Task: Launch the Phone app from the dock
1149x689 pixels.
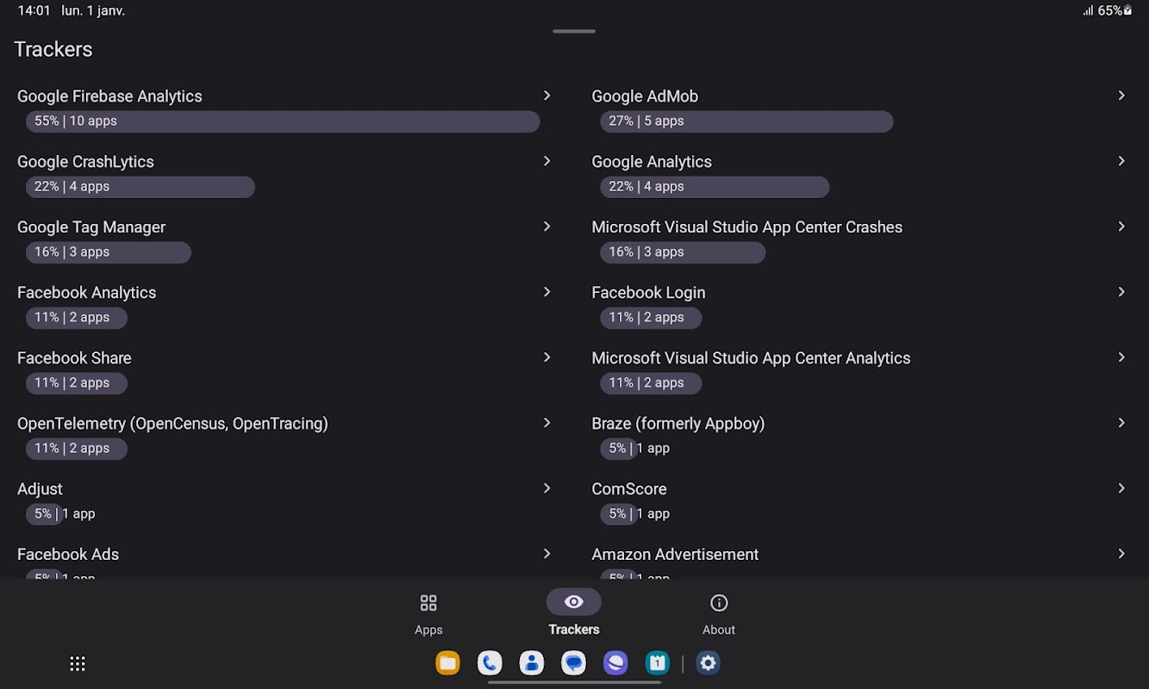Action: pyautogui.click(x=490, y=663)
